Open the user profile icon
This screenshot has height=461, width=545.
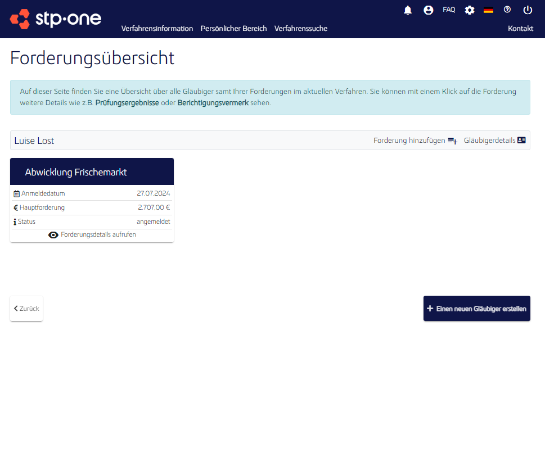429,10
